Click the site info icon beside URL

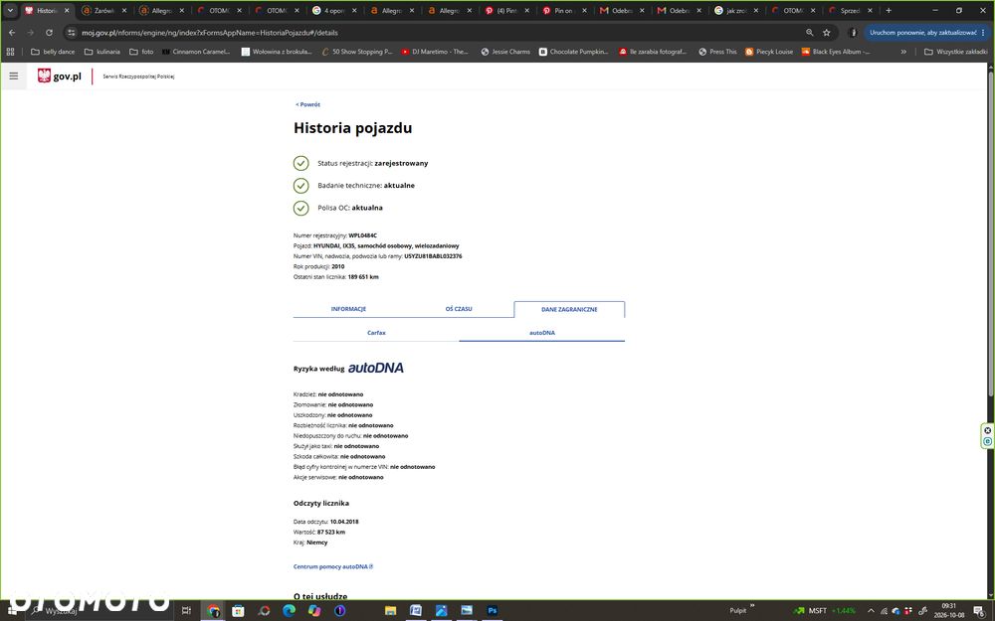(71, 33)
